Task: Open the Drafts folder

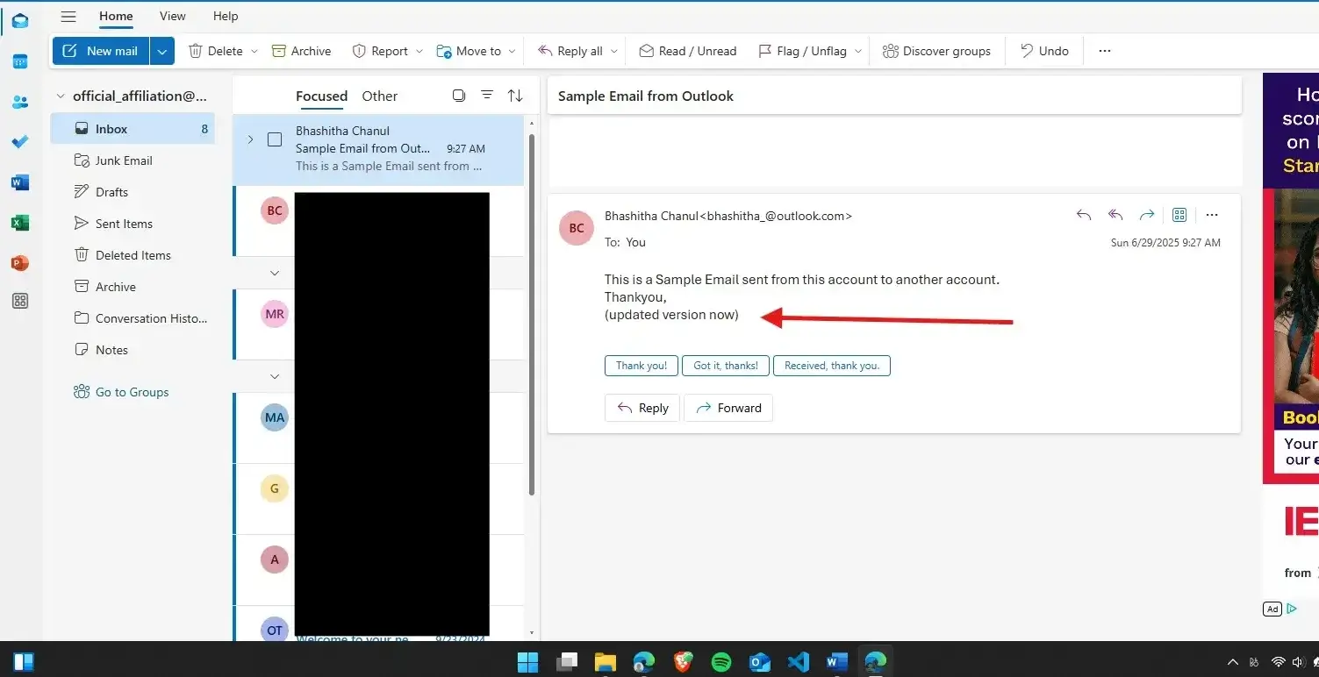Action: (x=133, y=192)
